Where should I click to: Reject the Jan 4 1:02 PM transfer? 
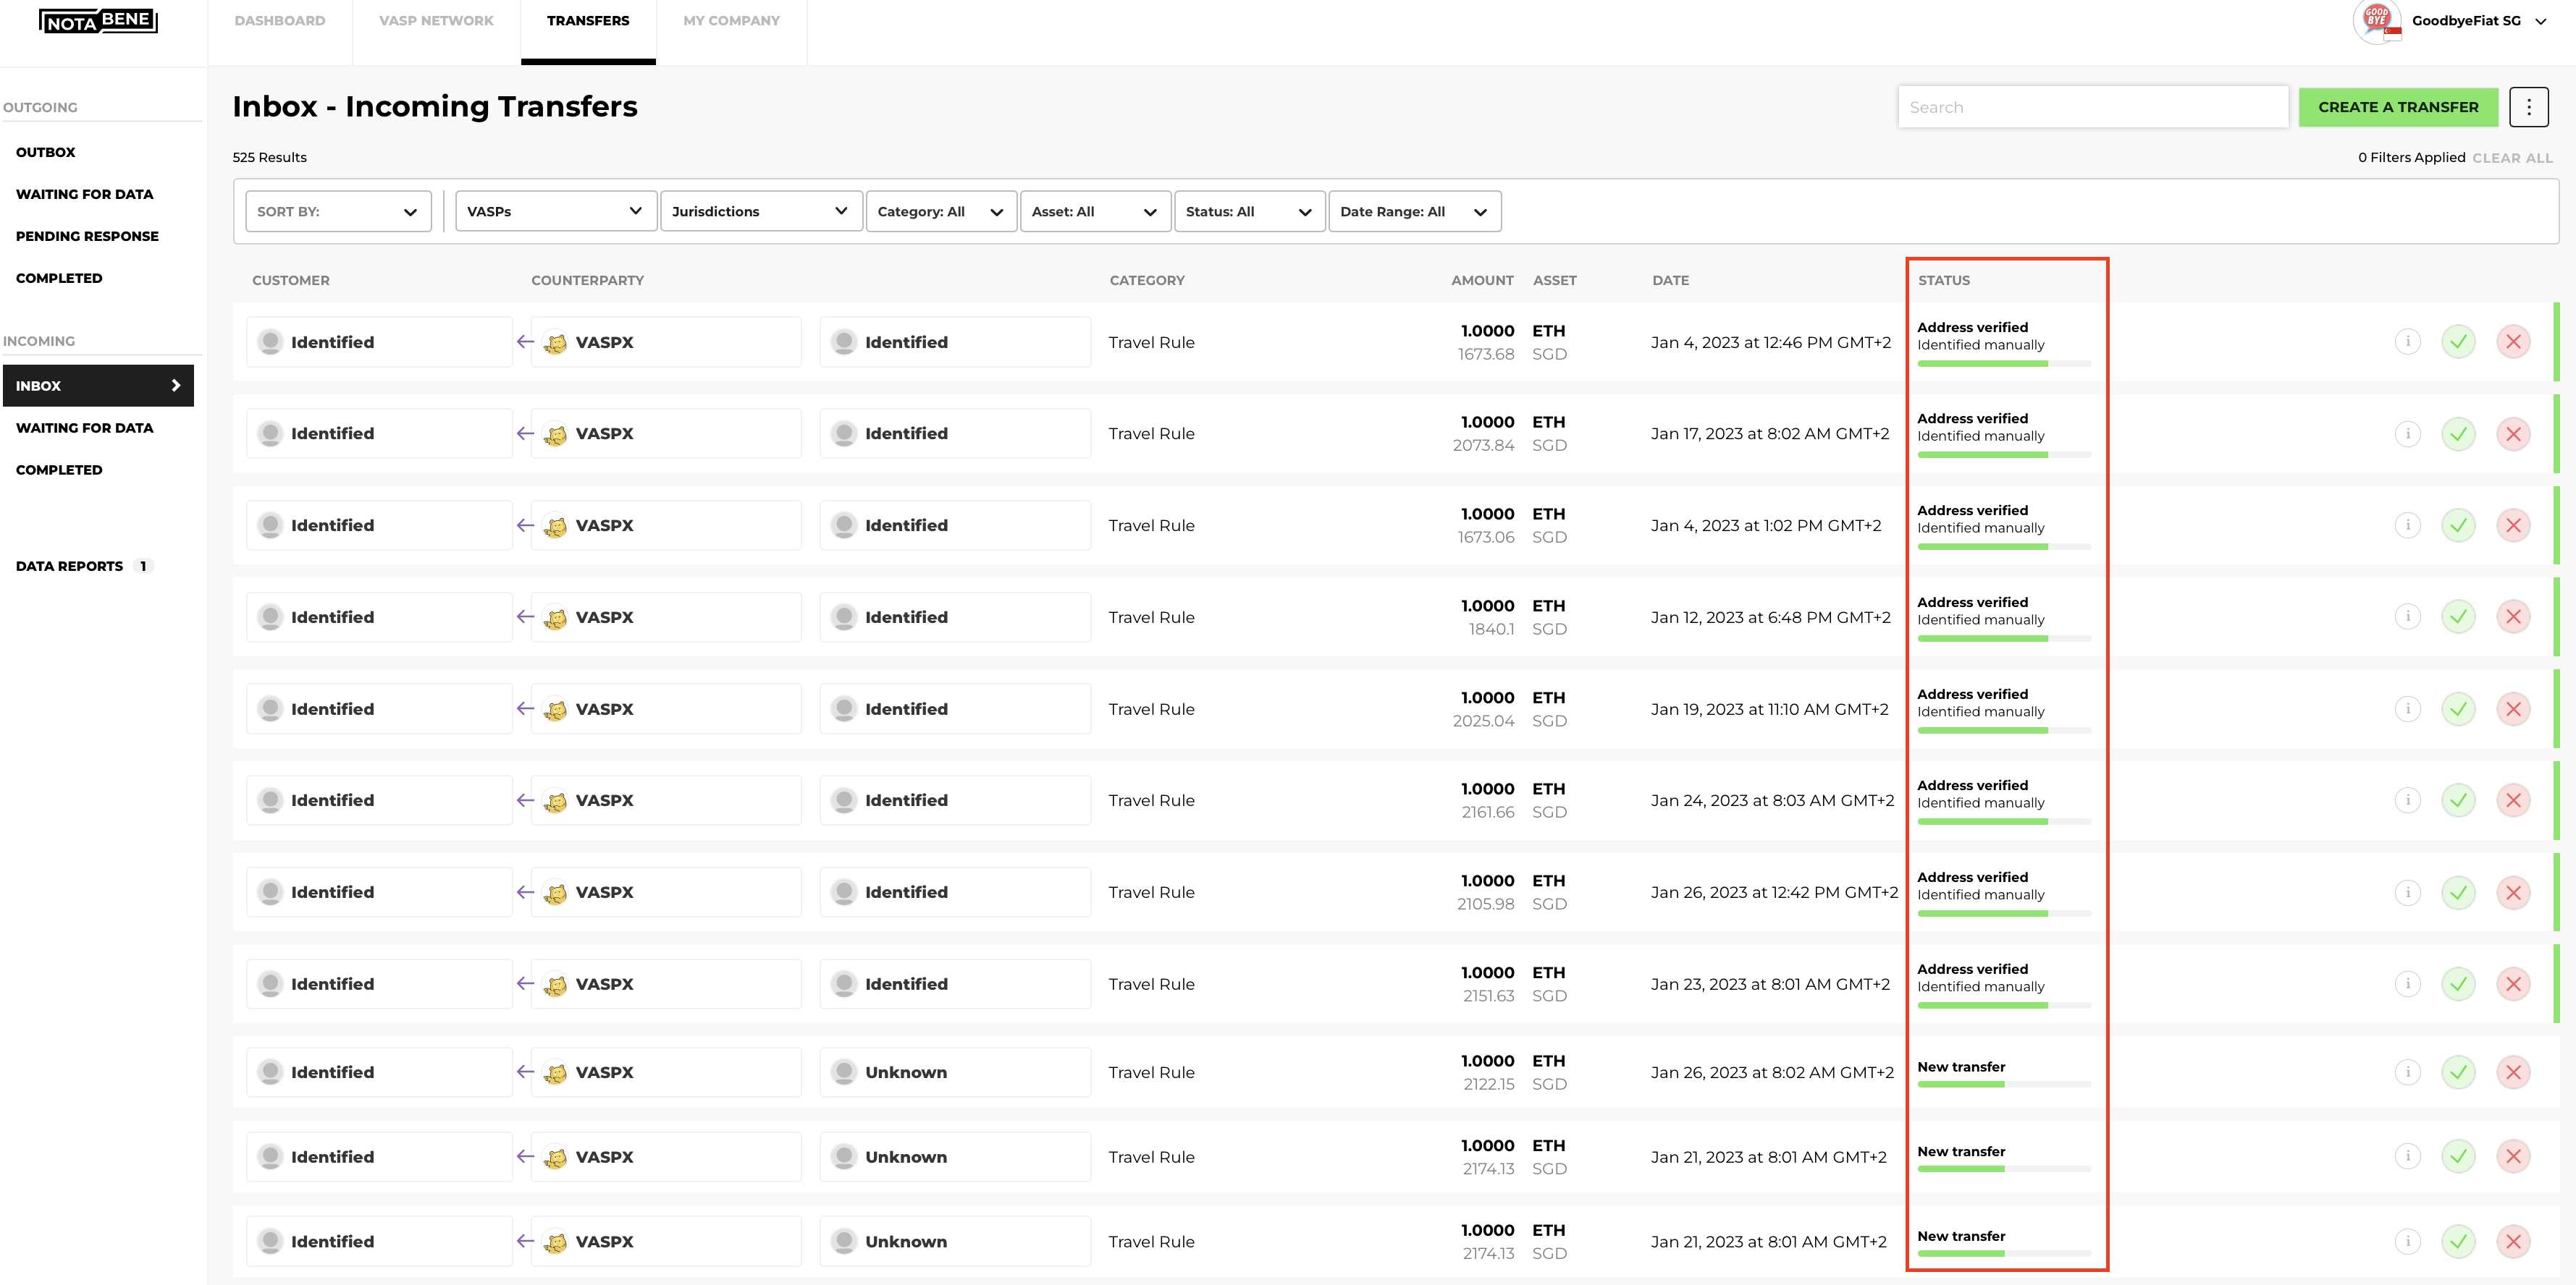click(2513, 525)
